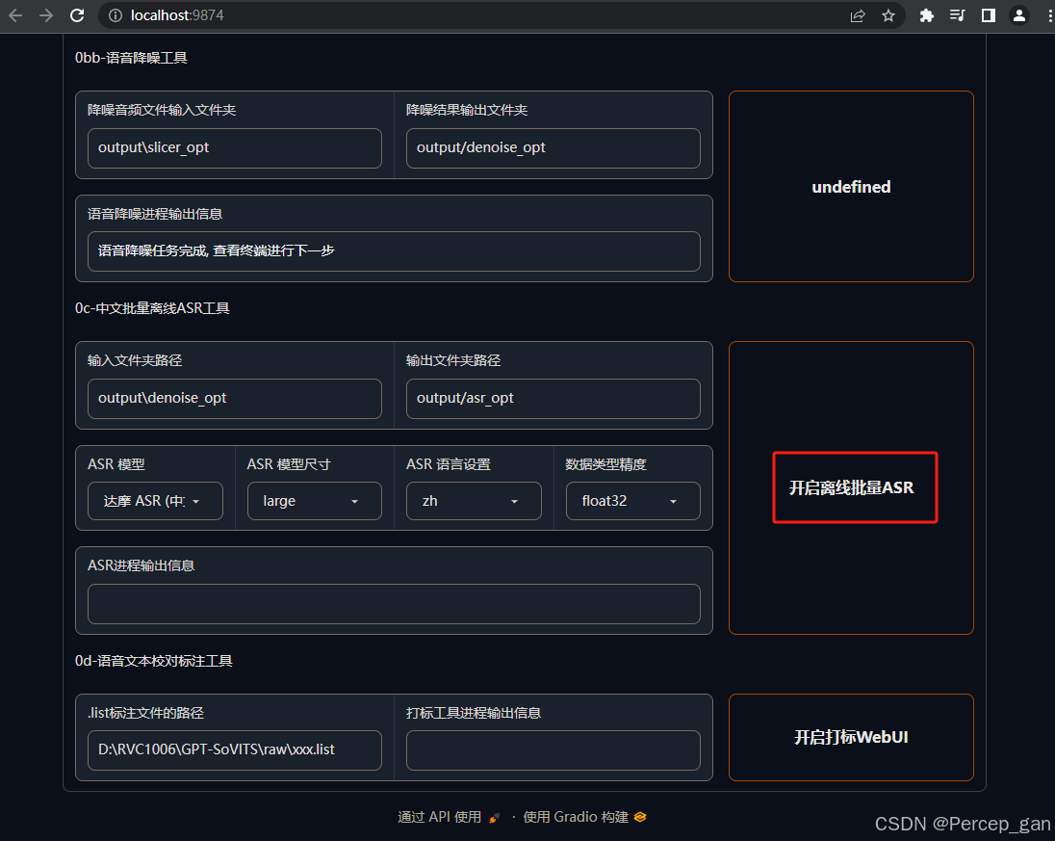Click the 降噪音频文件输入文件夹 label

162,110
